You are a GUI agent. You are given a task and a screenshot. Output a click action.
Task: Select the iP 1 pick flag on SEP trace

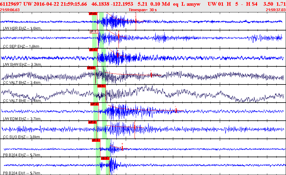click(94, 32)
